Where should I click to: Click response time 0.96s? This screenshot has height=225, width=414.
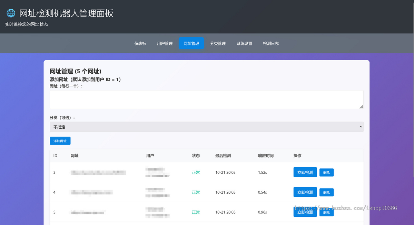(x=263, y=212)
